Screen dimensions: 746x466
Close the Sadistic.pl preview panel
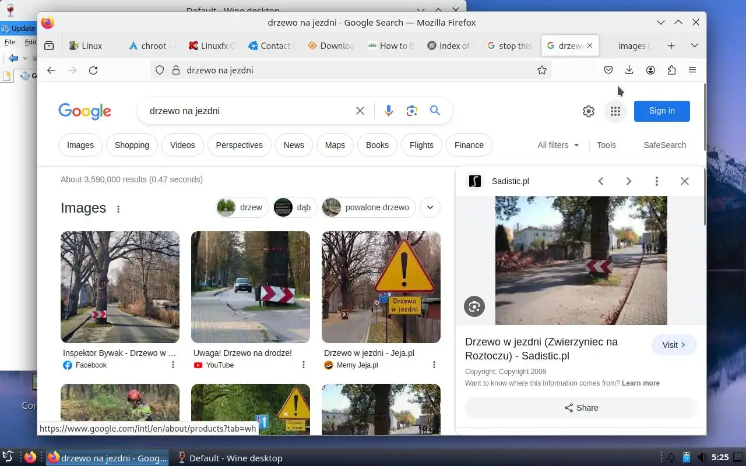[685, 181]
